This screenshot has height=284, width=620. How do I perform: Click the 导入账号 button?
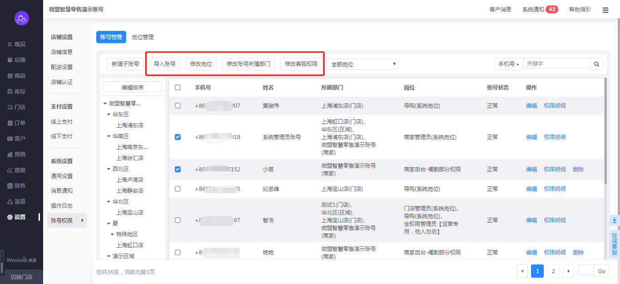click(165, 64)
